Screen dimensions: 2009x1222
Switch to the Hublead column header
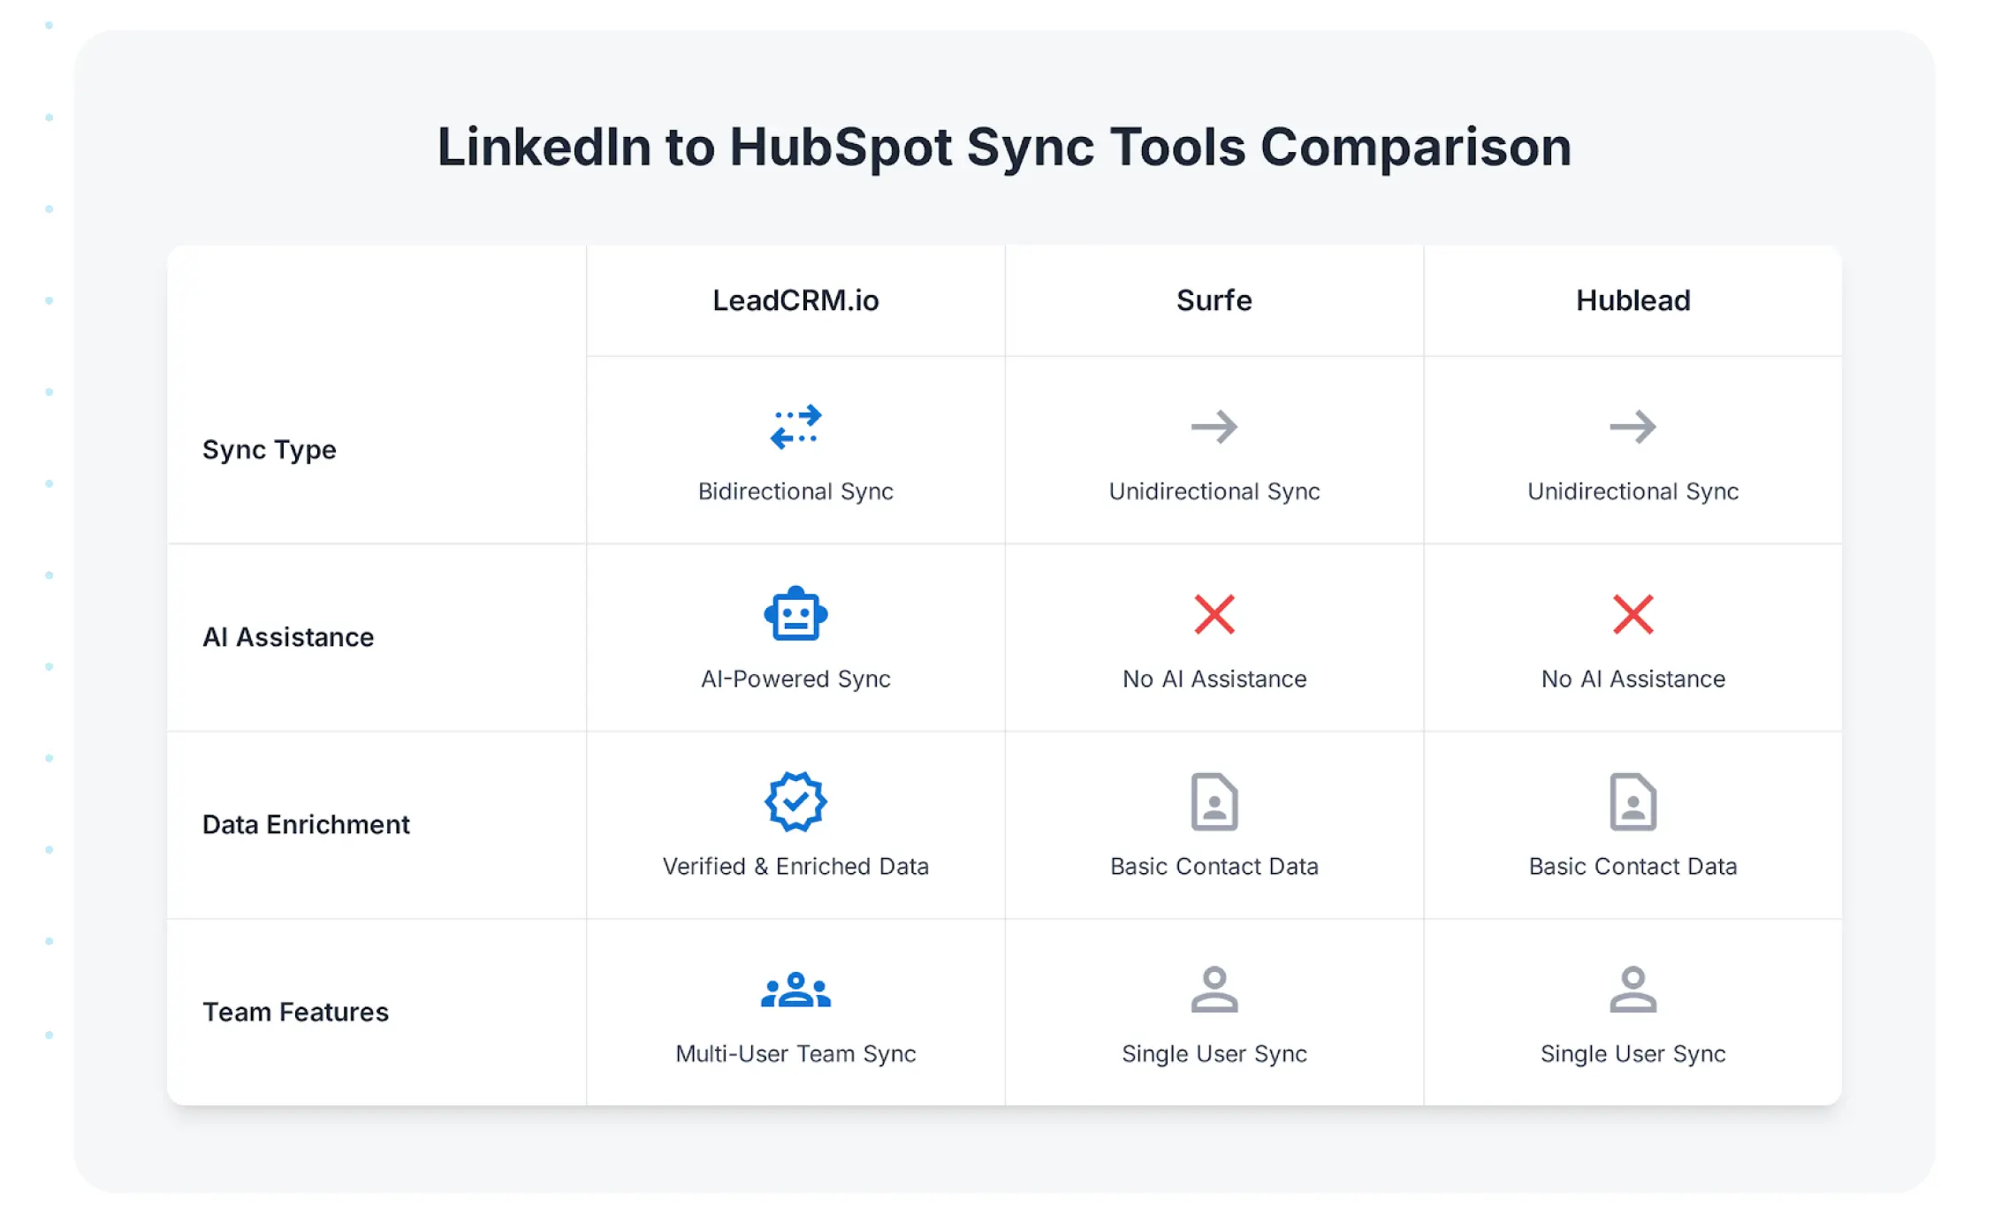(x=1632, y=300)
